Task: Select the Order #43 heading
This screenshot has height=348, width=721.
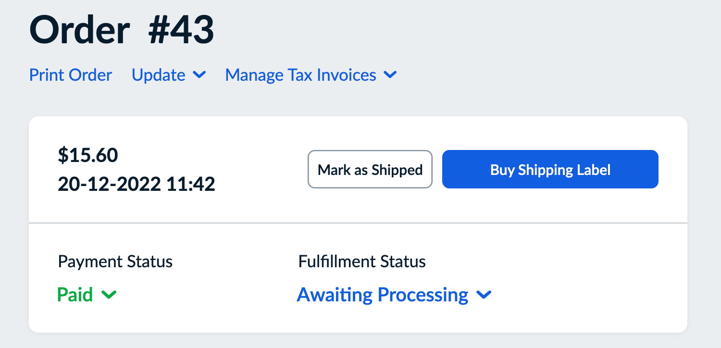Action: coord(122,30)
